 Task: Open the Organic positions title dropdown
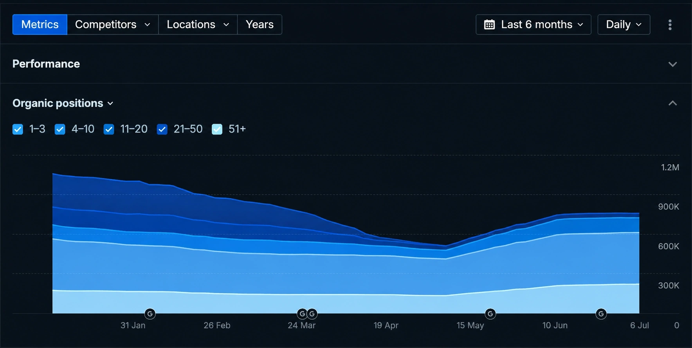pyautogui.click(x=63, y=103)
